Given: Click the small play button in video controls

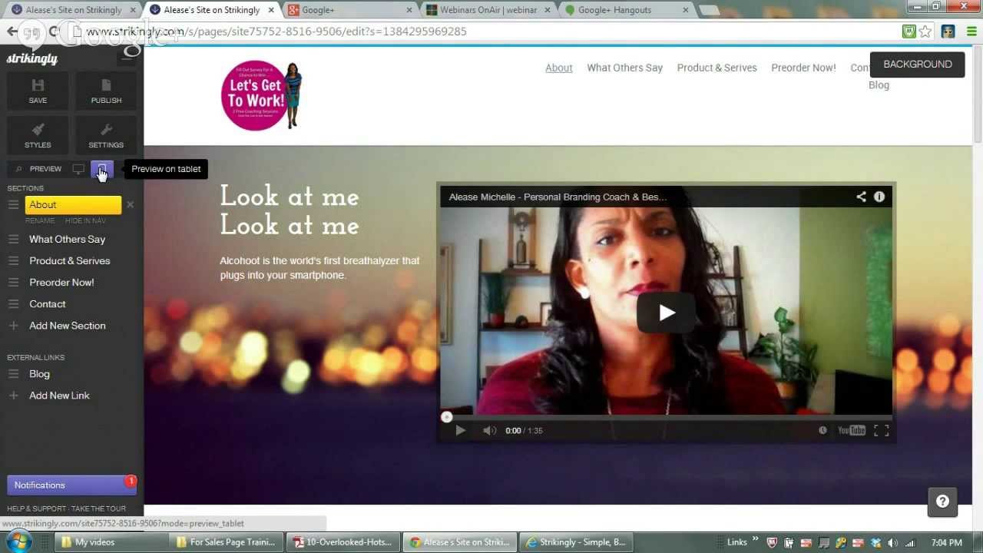Looking at the screenshot, I should coord(460,431).
